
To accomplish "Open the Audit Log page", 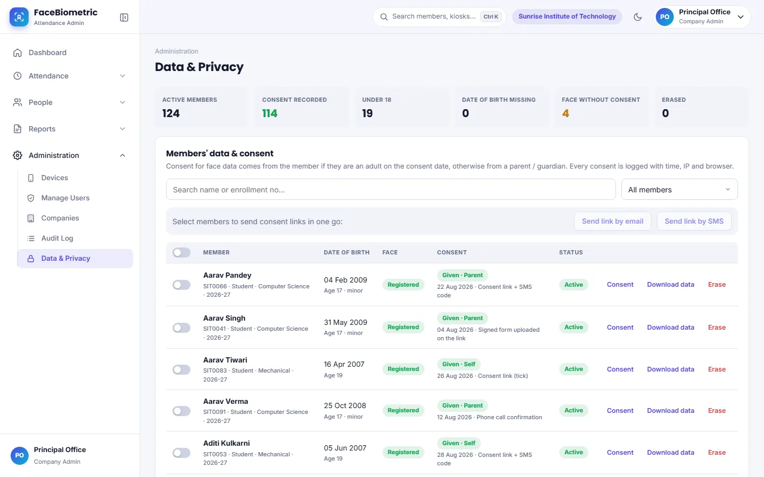I will [75, 238].
